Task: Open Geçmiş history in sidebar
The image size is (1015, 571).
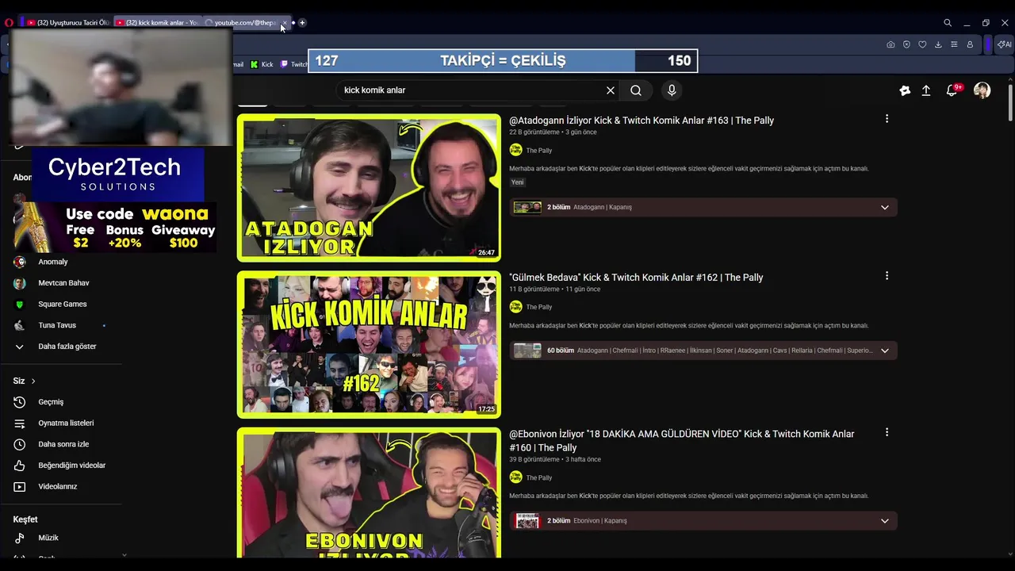Action: pyautogui.click(x=51, y=402)
